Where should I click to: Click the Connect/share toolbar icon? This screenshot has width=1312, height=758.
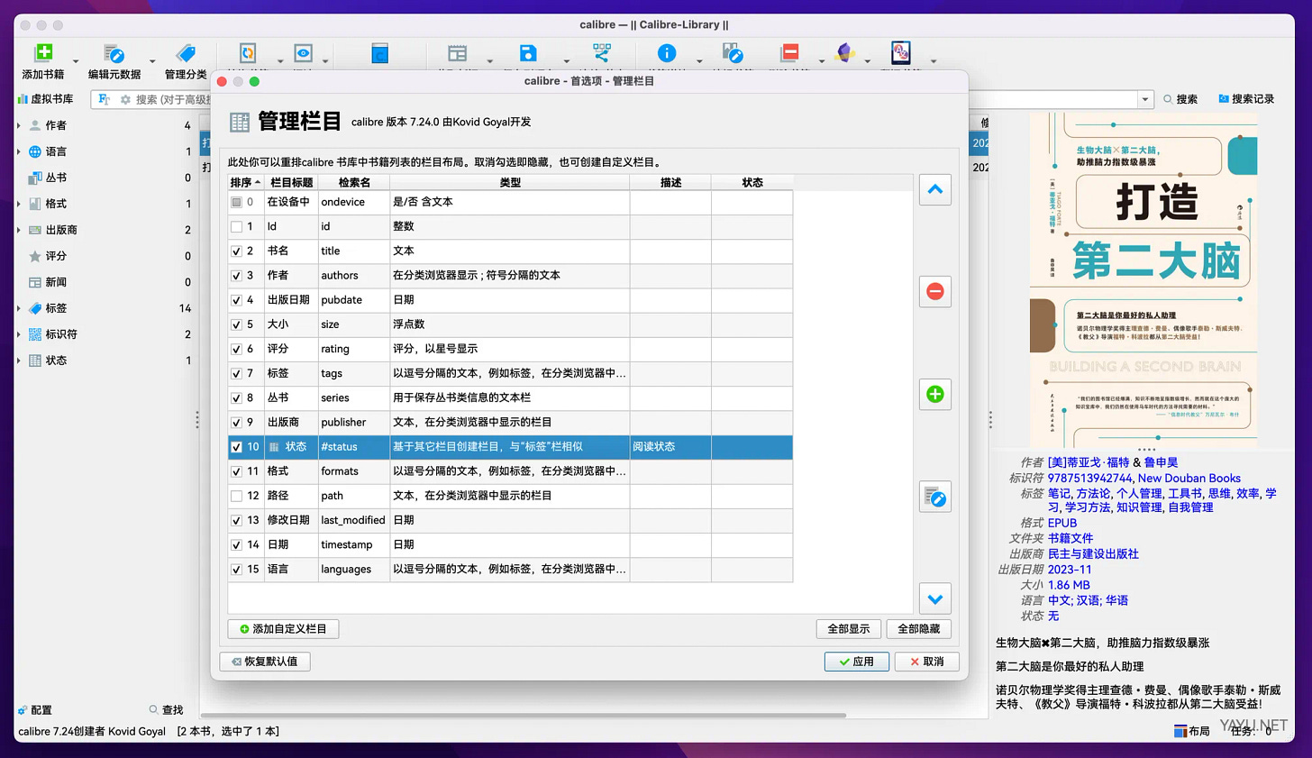tap(602, 53)
